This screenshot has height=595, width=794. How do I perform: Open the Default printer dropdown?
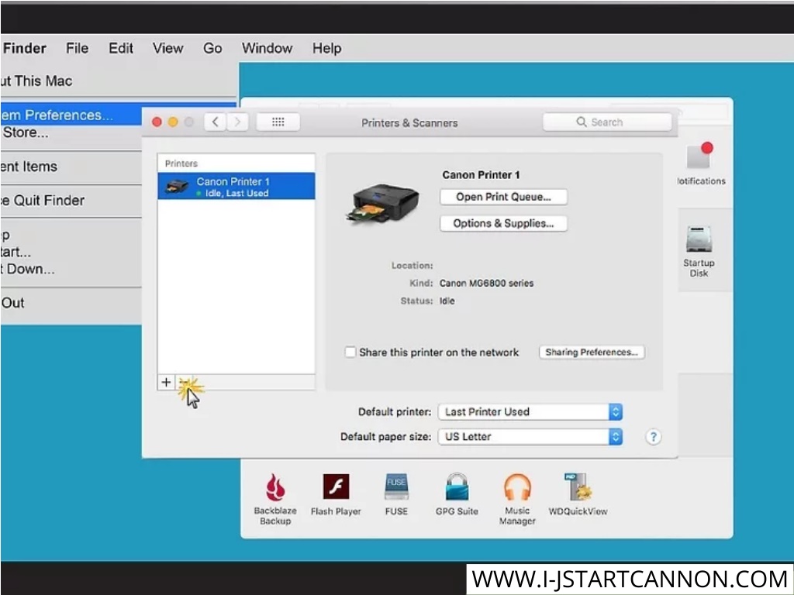pos(530,412)
